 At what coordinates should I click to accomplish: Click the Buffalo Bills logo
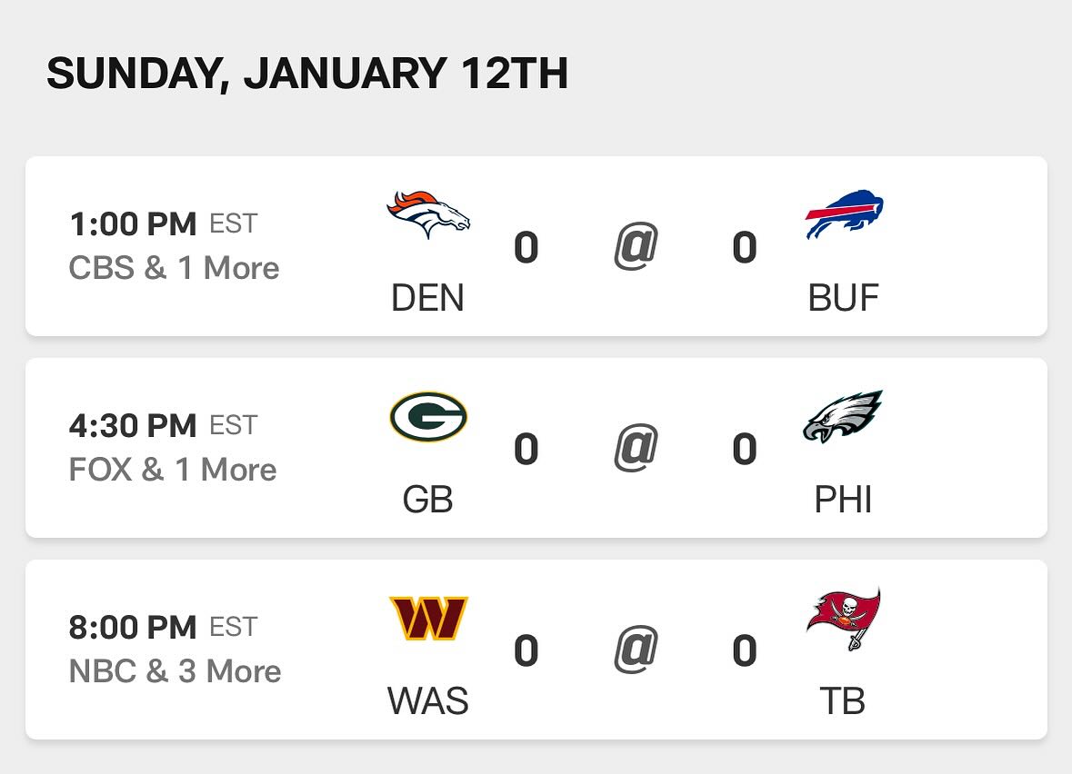click(845, 214)
